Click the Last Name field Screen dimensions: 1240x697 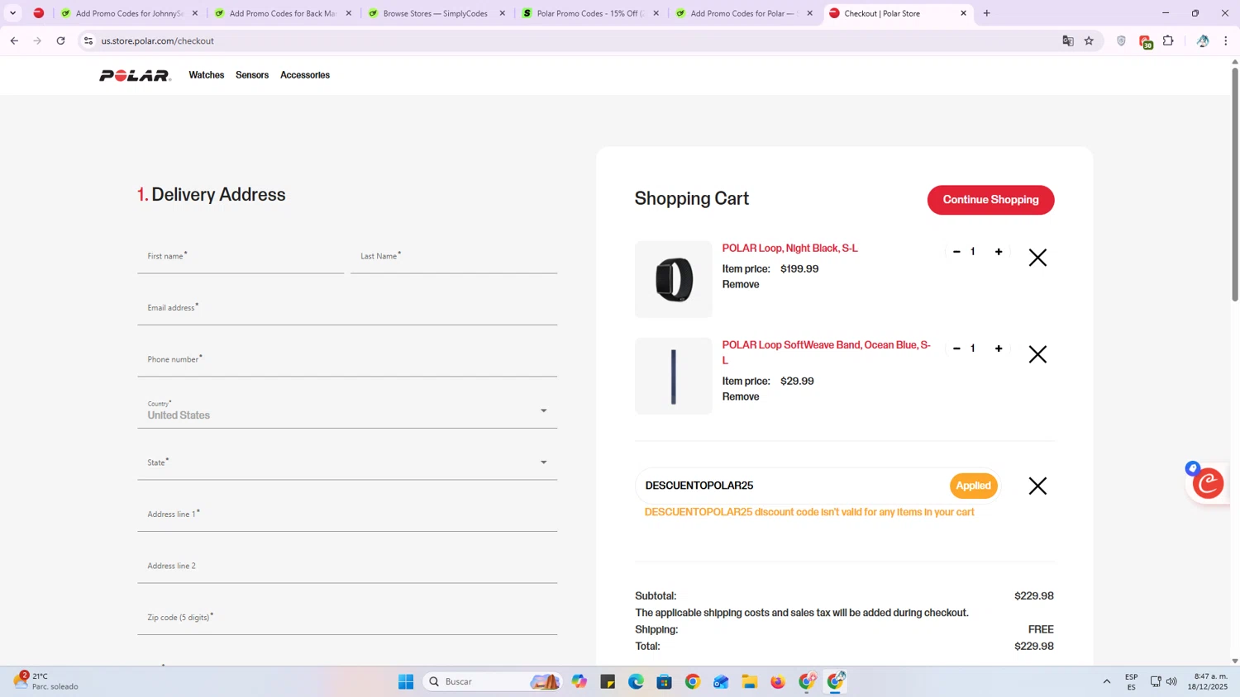coord(454,257)
